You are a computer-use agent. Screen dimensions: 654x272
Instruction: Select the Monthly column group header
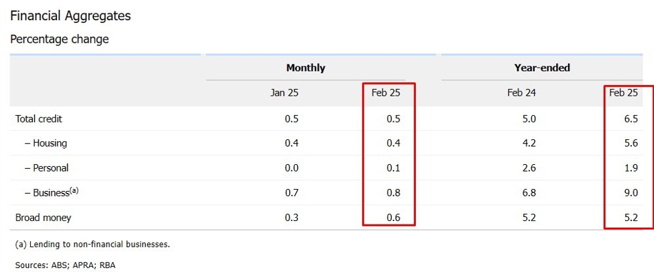coord(305,68)
